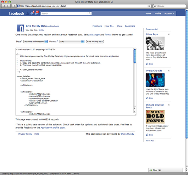188x175 pixels.
Task: Click the Give me my data button
Action: 95,41
